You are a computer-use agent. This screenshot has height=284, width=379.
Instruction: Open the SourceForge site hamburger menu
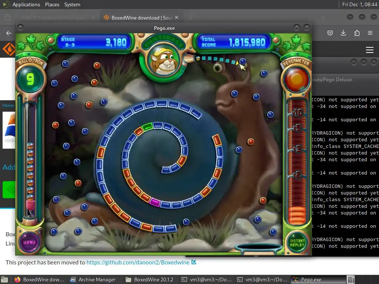point(370,50)
